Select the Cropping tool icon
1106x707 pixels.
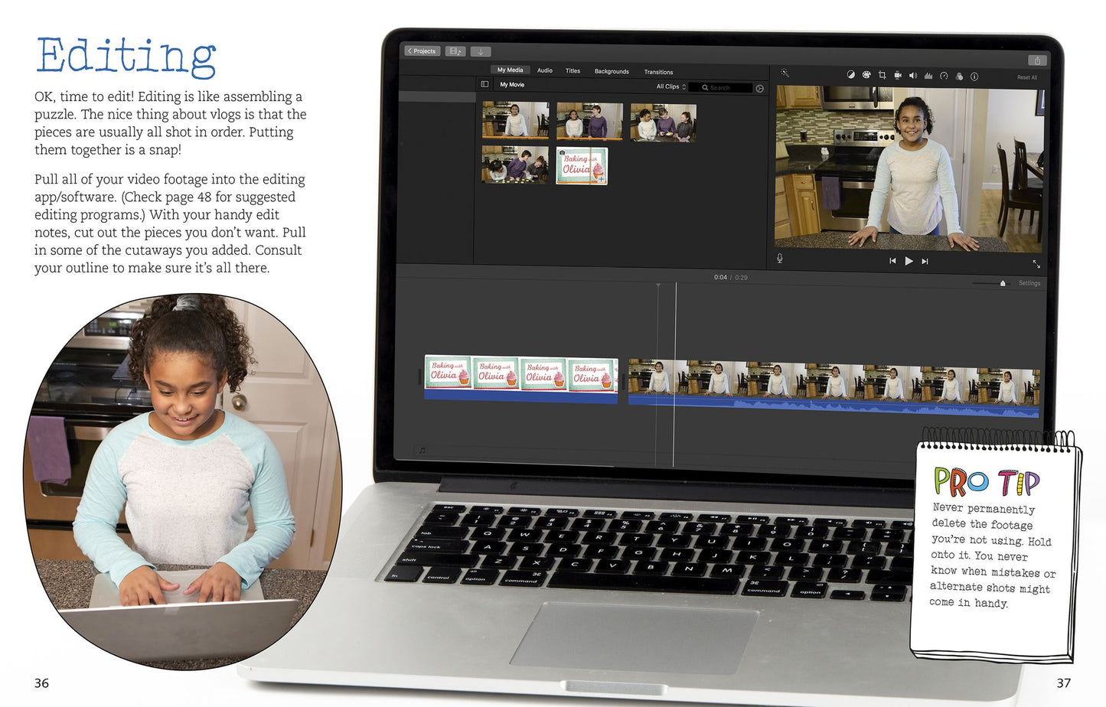click(x=882, y=75)
